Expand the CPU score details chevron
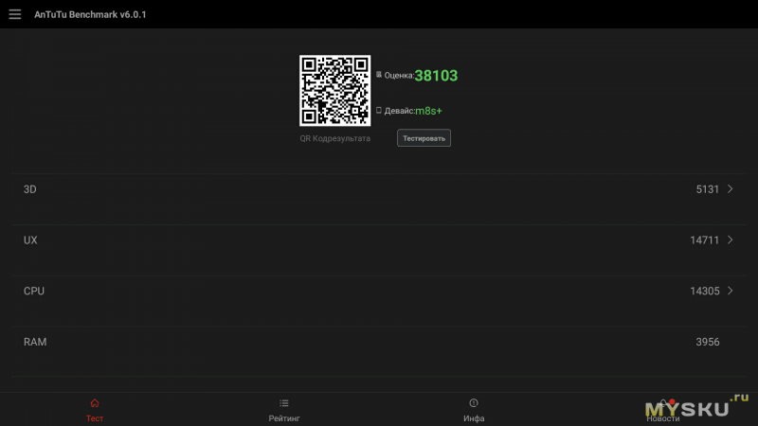758x426 pixels. click(731, 291)
